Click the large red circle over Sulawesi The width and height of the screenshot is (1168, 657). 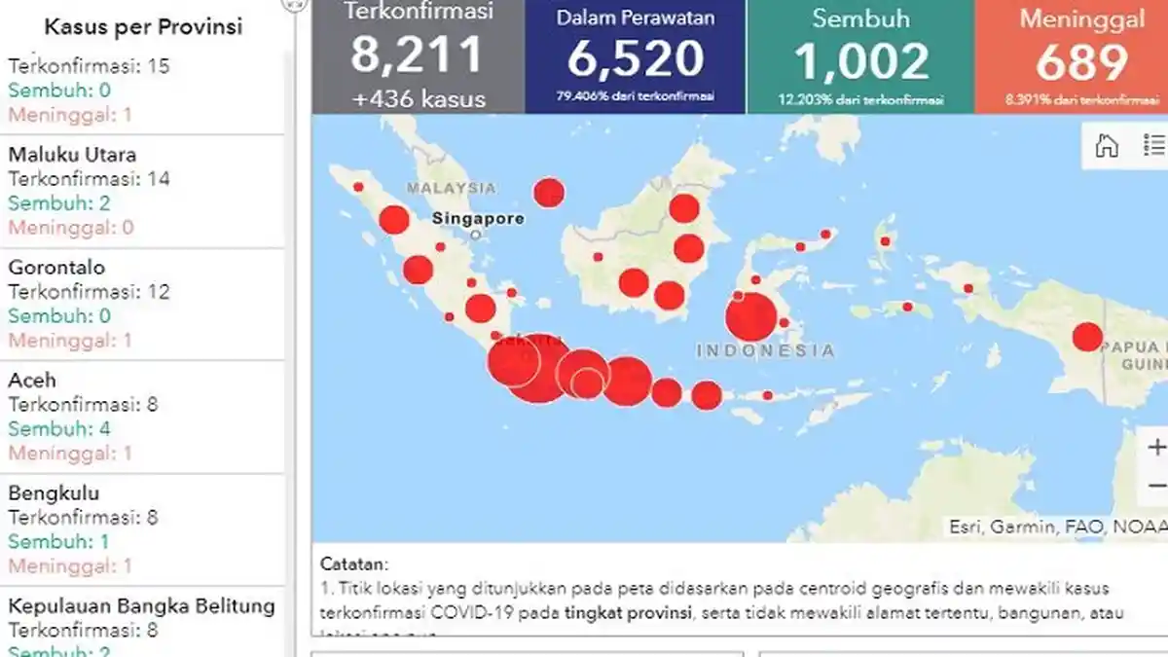(751, 317)
